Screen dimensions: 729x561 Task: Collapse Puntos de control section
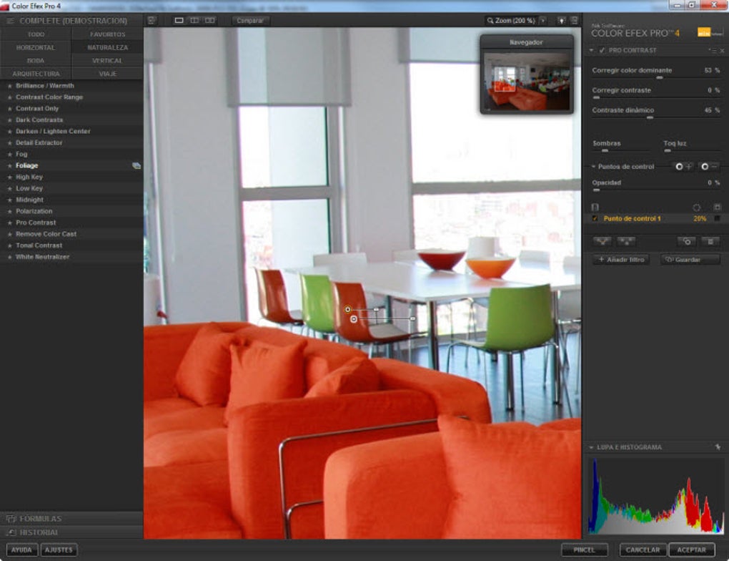tap(594, 167)
